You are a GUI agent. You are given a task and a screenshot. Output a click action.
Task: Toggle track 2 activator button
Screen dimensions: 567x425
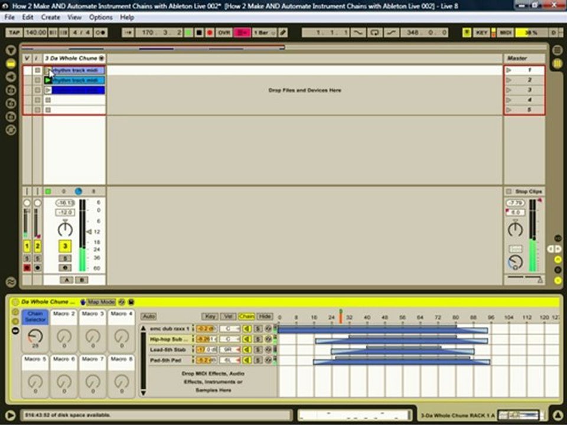click(x=37, y=247)
